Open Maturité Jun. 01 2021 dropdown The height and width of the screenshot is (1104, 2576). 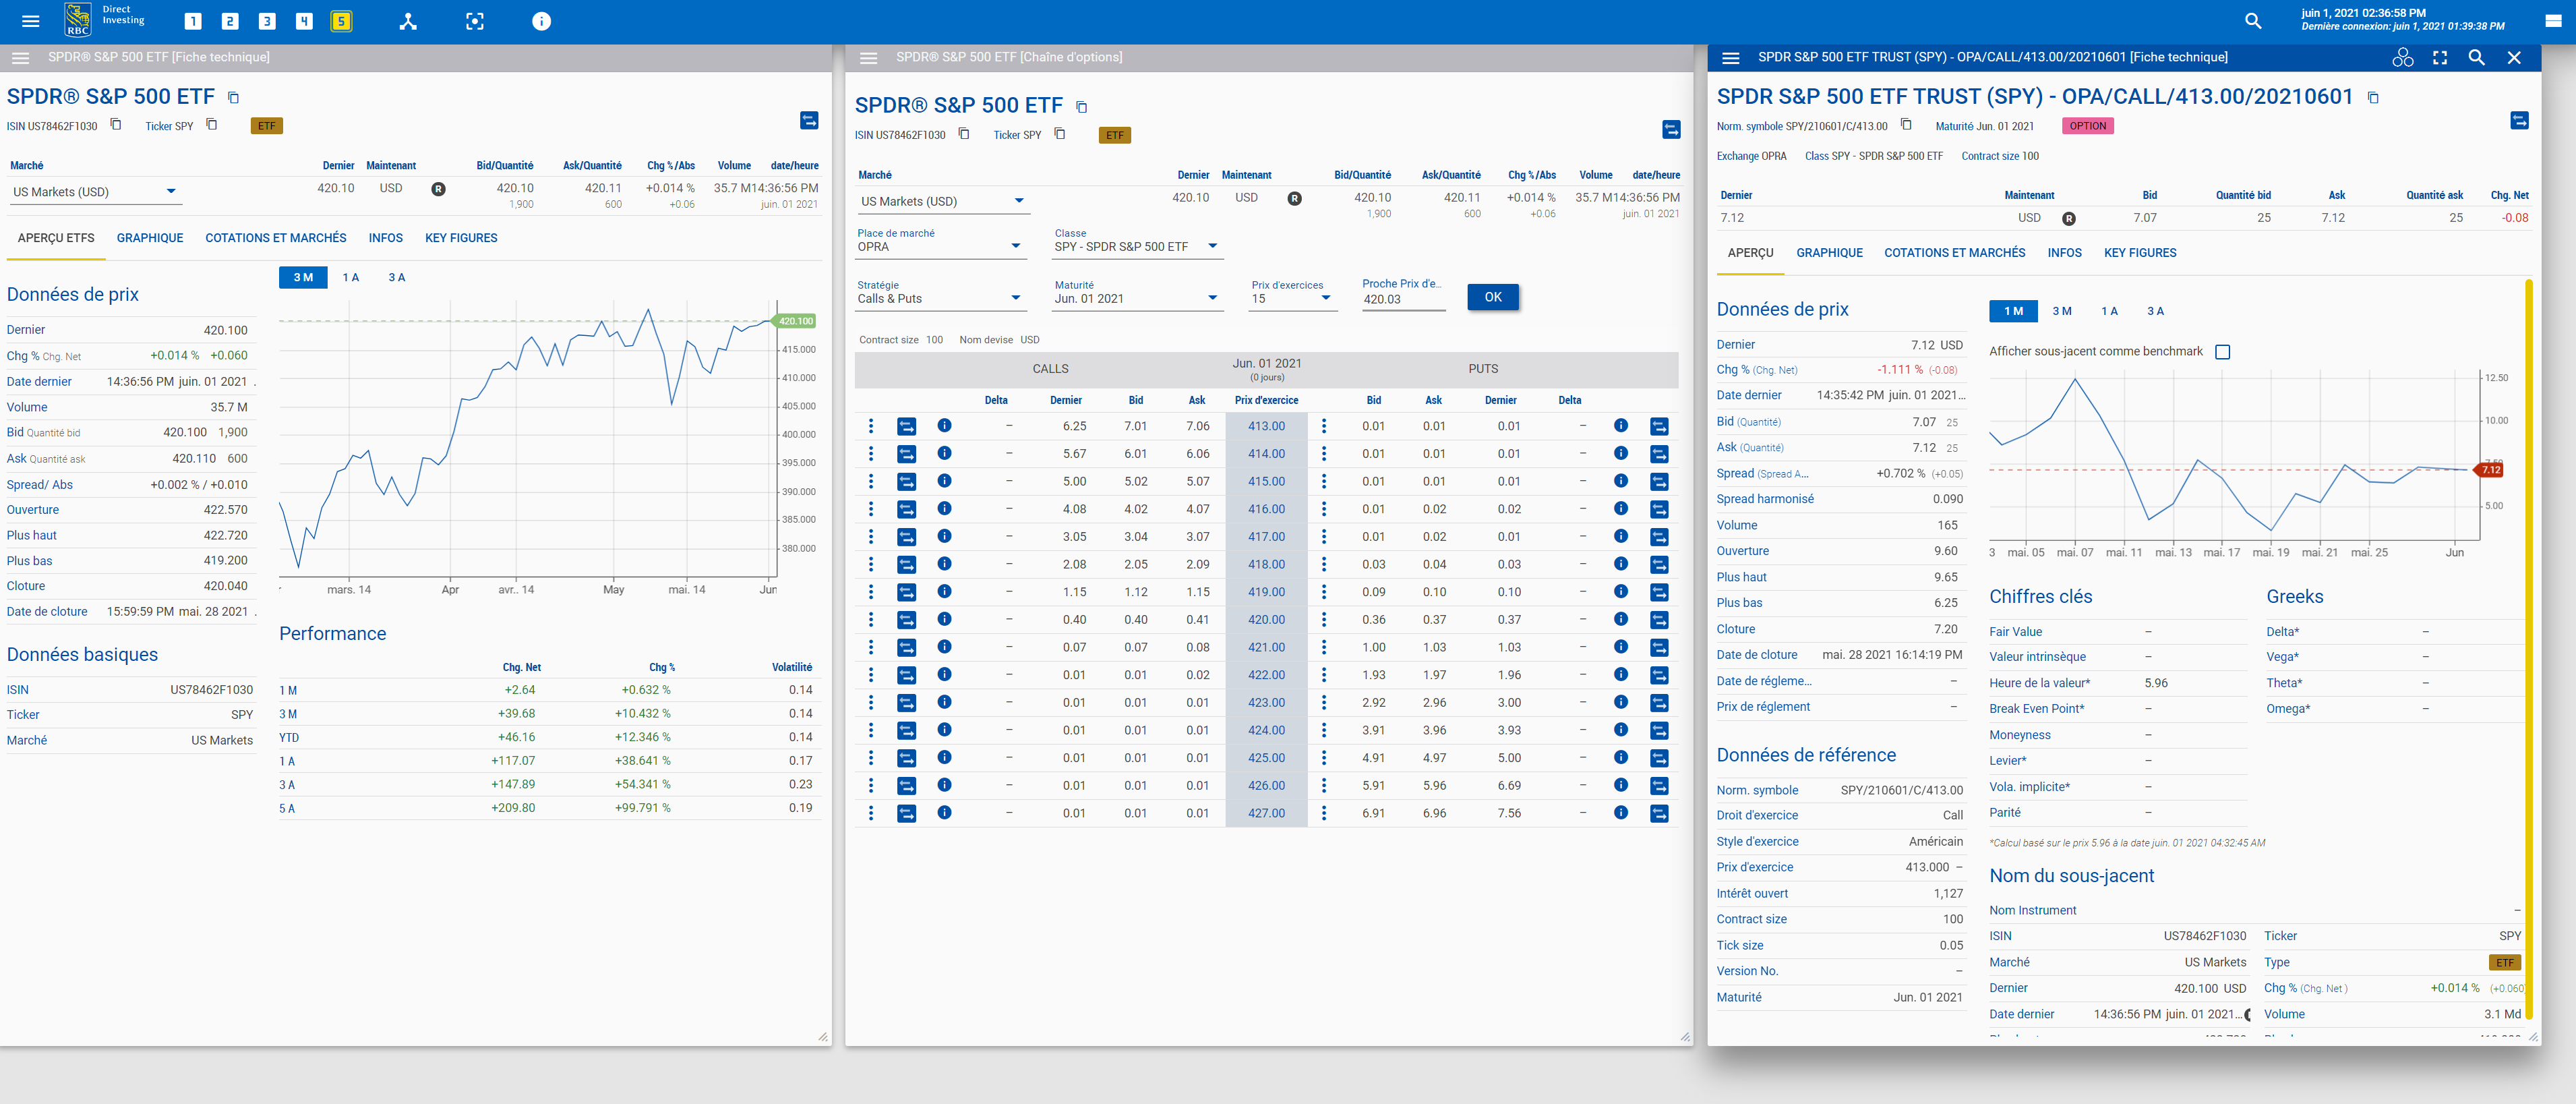pos(1137,298)
